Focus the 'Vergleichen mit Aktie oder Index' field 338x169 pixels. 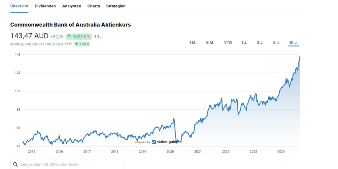(x=67, y=164)
